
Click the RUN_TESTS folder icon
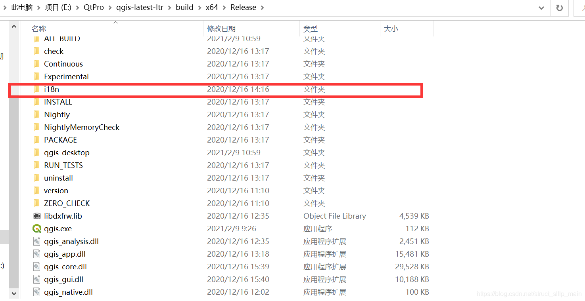tap(36, 165)
